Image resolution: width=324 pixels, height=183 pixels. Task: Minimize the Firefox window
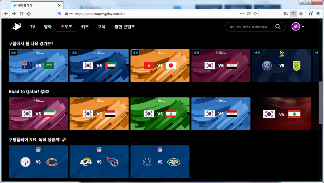pos(302,3)
